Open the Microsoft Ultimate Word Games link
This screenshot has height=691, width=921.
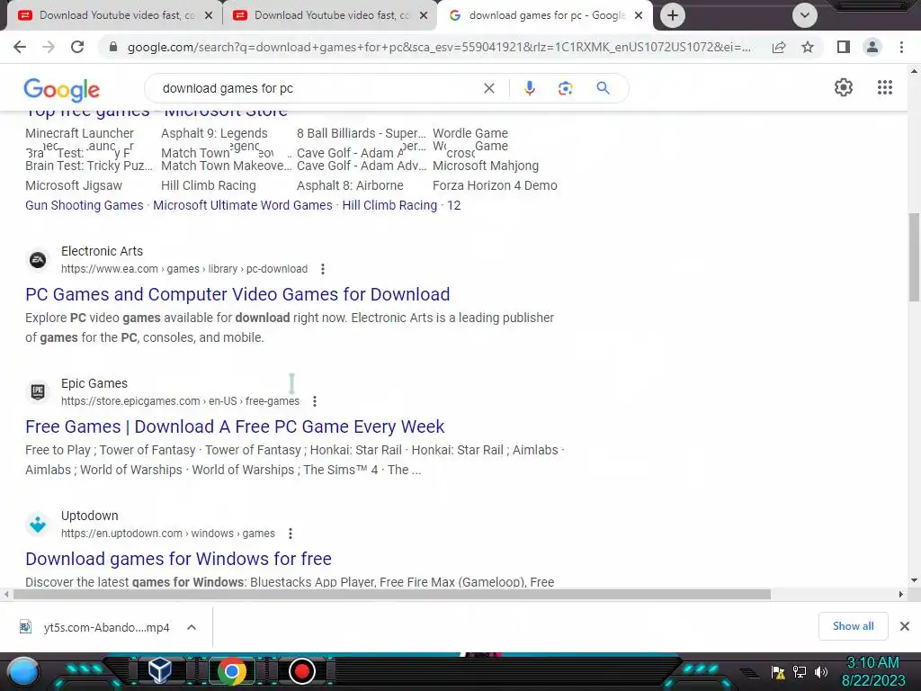pyautogui.click(x=243, y=205)
